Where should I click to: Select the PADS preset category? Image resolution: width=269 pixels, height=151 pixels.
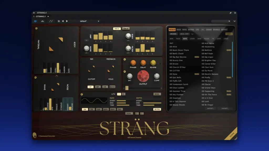coord(178,39)
